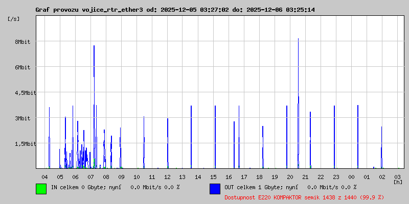Select hour 12 on the time axis
Image resolution: width=409 pixels, height=204 pixels.
(x=168, y=176)
